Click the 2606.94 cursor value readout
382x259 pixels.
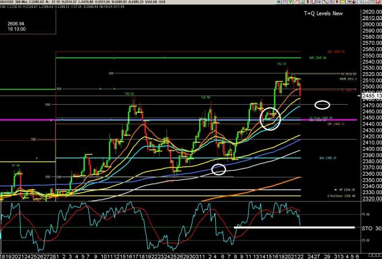tap(16, 24)
